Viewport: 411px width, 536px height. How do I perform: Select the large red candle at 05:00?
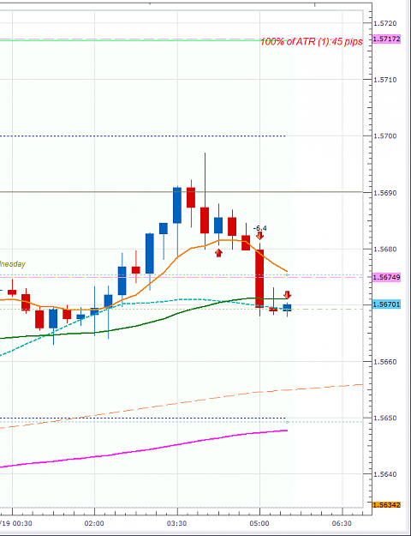(259, 278)
